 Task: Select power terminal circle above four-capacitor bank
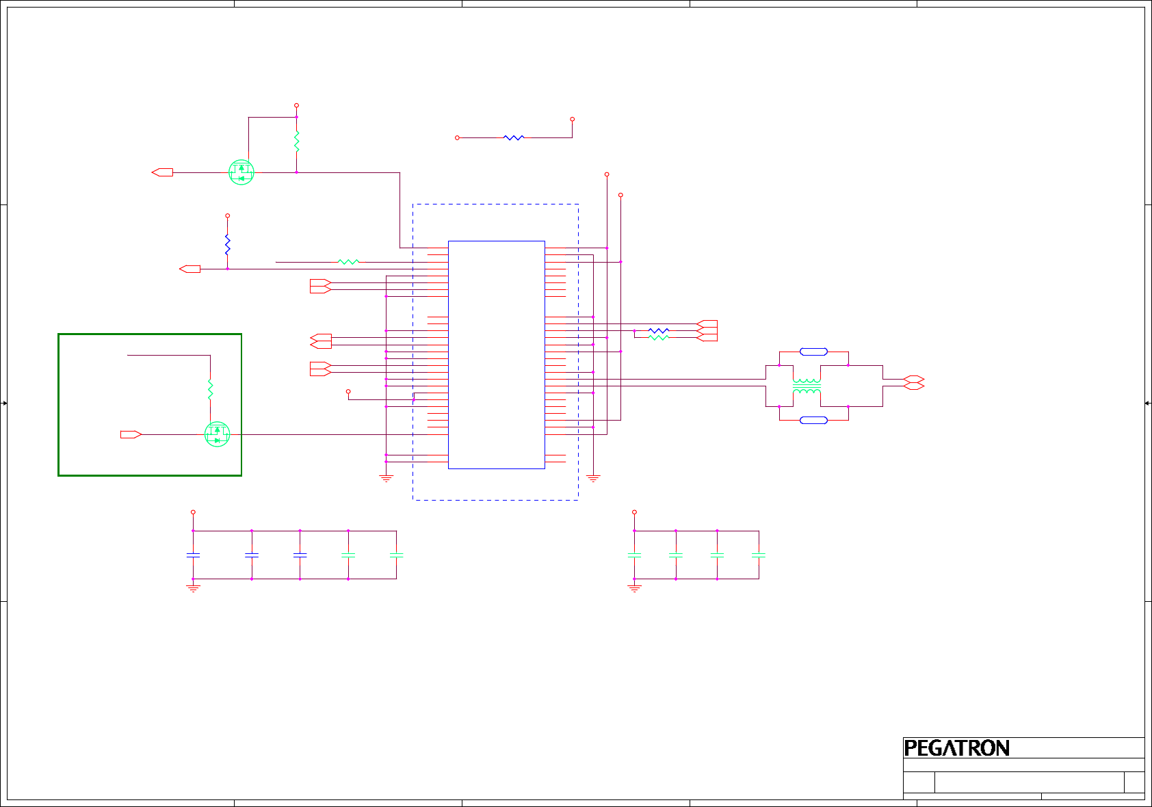tap(634, 512)
